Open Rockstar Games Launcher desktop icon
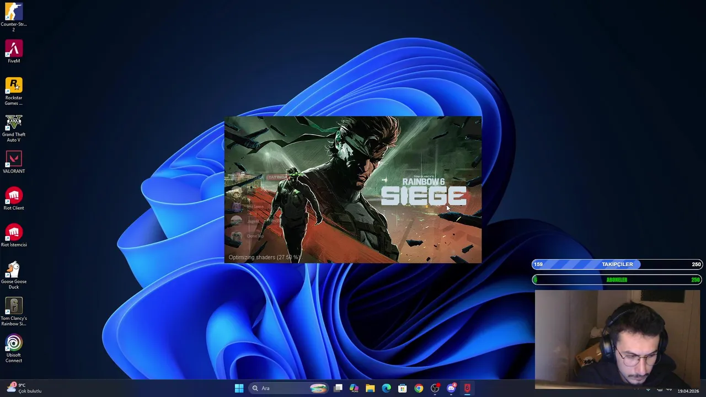The width and height of the screenshot is (706, 397). click(14, 92)
